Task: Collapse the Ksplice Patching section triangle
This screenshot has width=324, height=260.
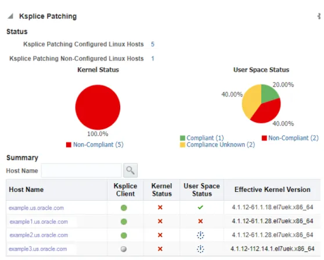Action: coord(10,16)
